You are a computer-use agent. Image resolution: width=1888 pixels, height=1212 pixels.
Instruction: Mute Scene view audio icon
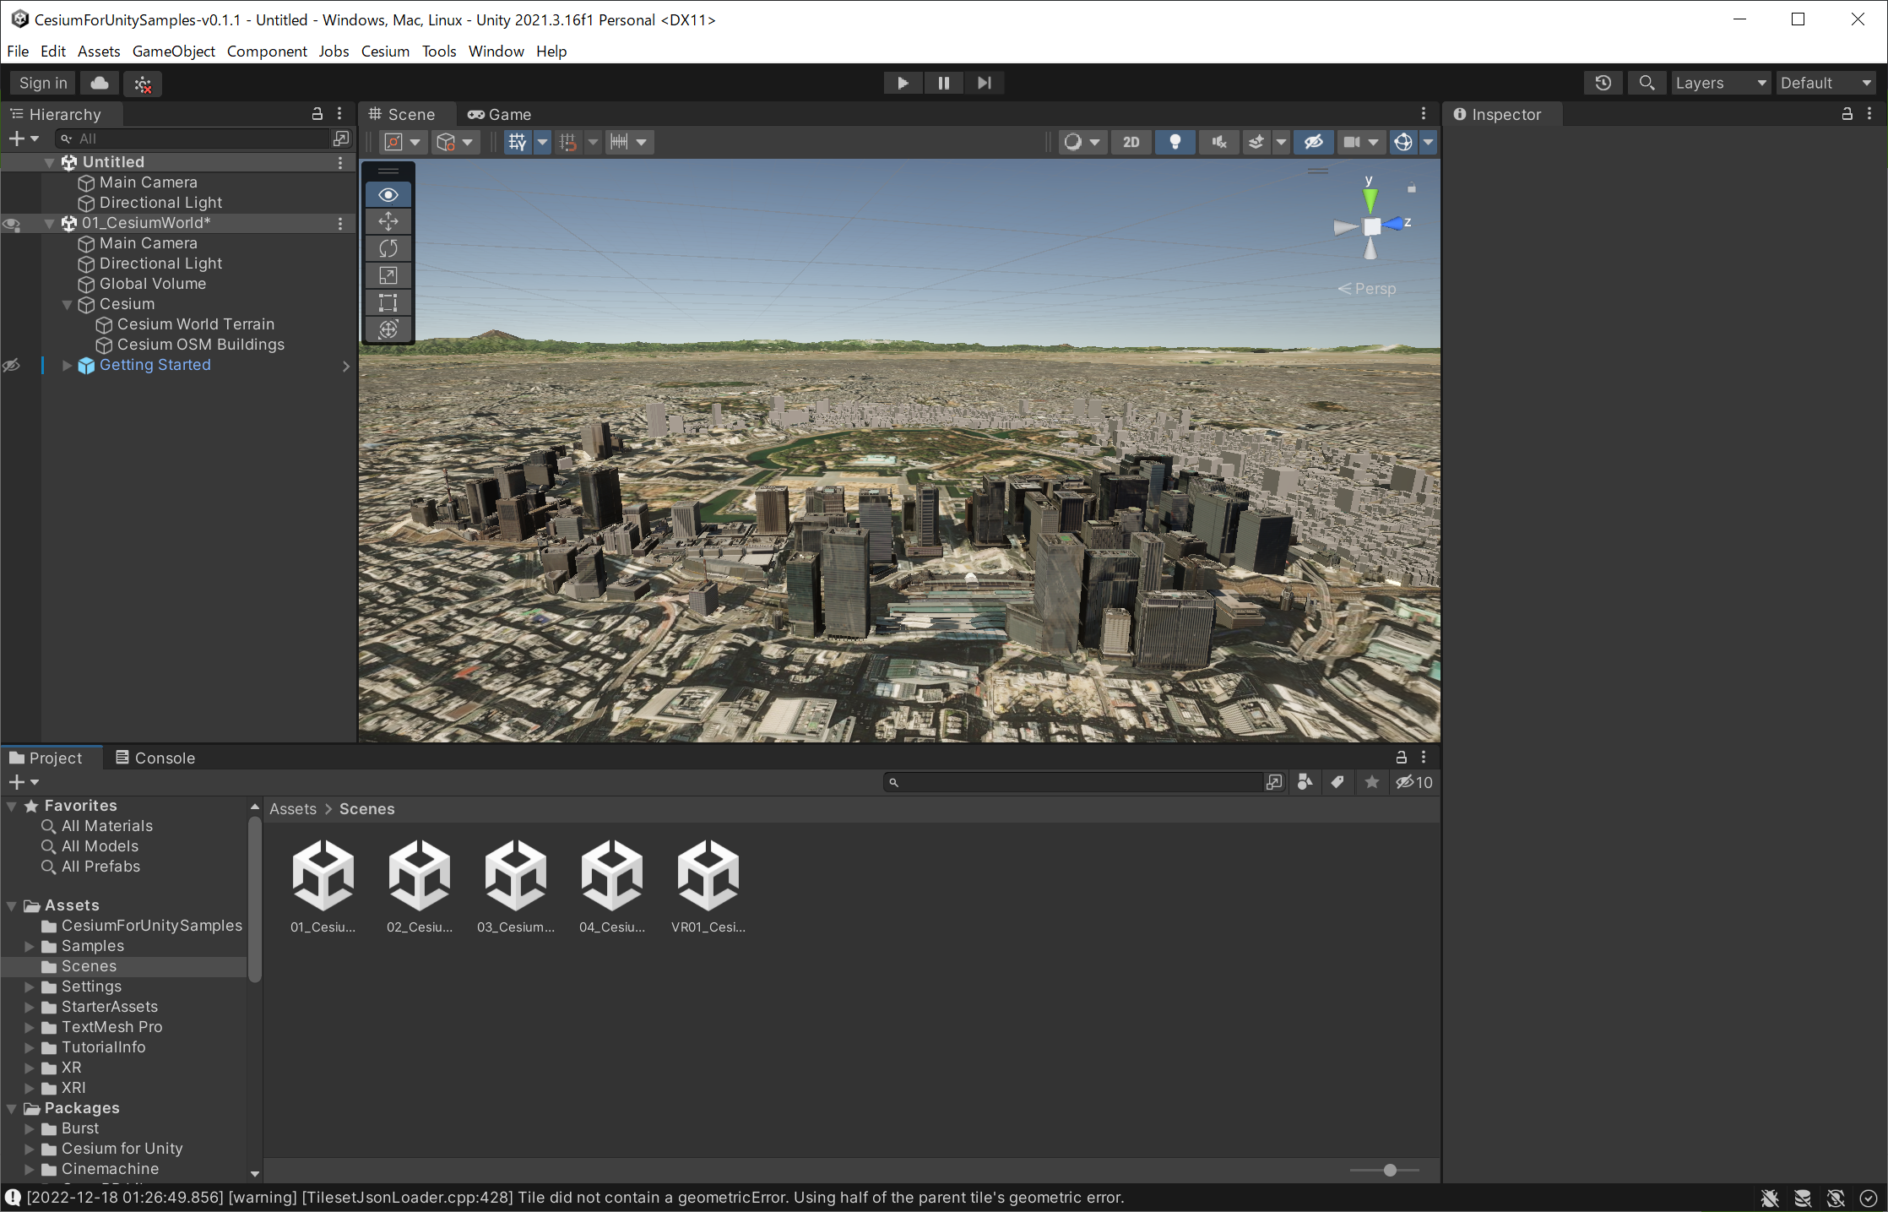click(1218, 142)
